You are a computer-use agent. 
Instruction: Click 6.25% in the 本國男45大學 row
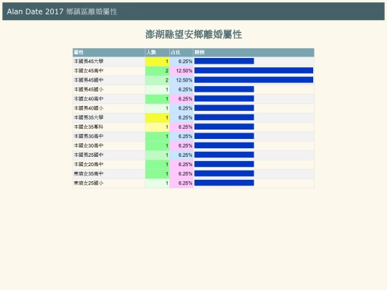(x=185, y=62)
